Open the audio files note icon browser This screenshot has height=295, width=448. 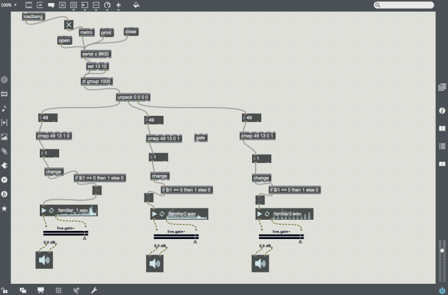[4, 108]
